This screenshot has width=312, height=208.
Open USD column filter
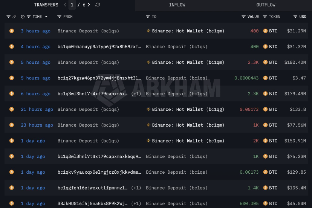[295, 17]
